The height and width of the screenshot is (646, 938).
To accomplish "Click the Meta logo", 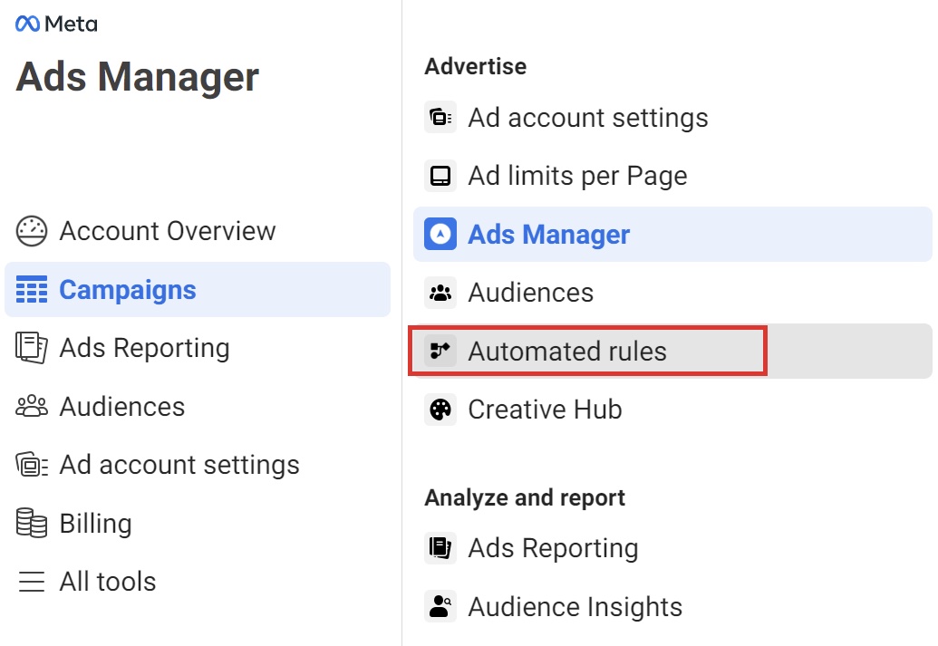I will tap(56, 24).
